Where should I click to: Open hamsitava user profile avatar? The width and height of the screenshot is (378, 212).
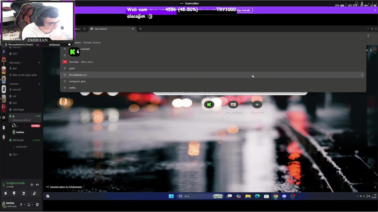(4, 204)
